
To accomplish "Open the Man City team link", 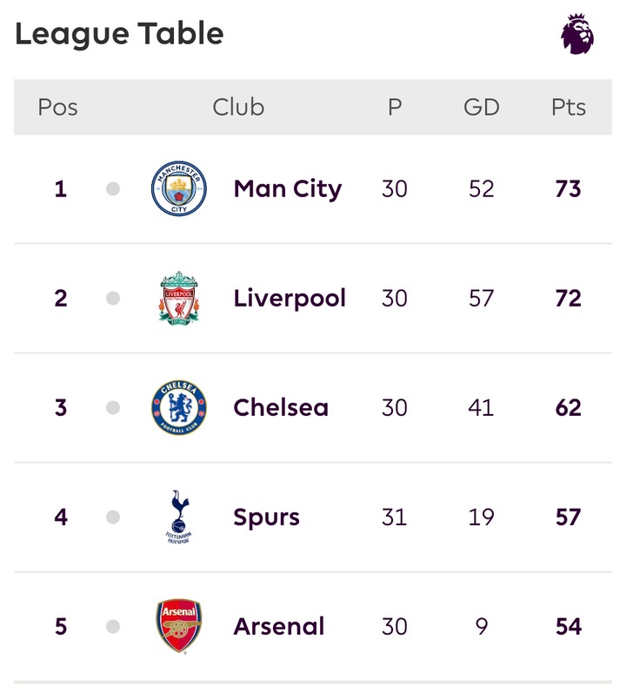I will click(288, 190).
